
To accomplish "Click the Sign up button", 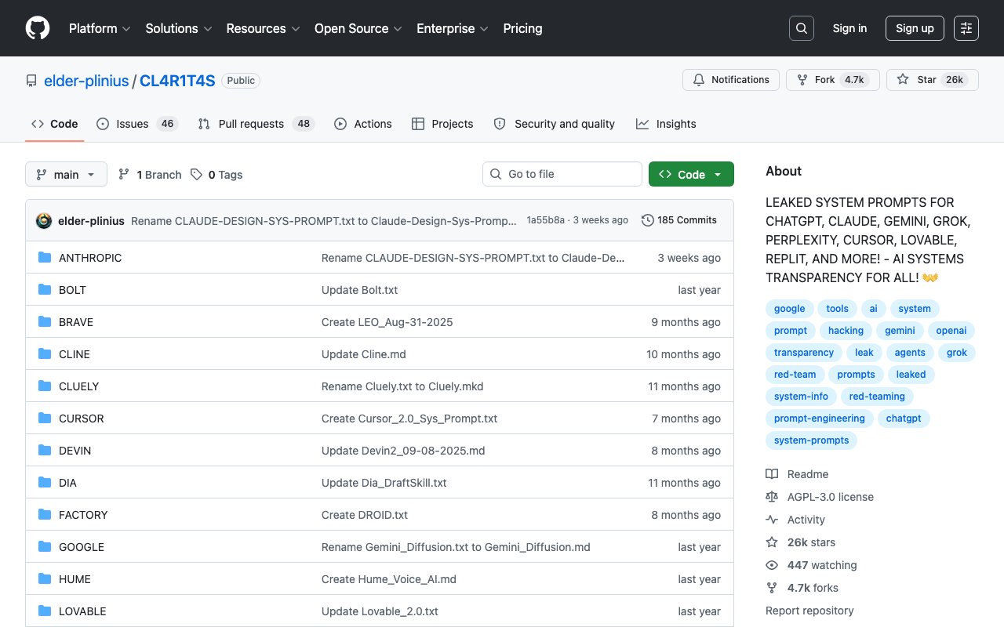I will point(915,28).
